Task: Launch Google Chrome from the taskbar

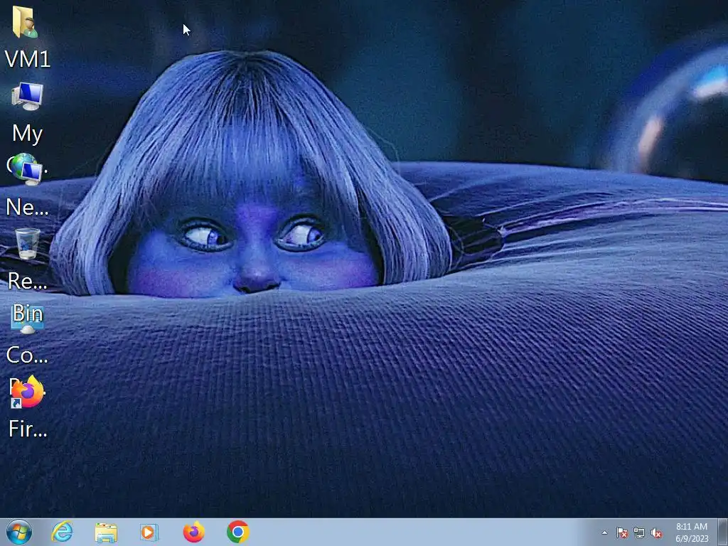Action: pyautogui.click(x=237, y=532)
